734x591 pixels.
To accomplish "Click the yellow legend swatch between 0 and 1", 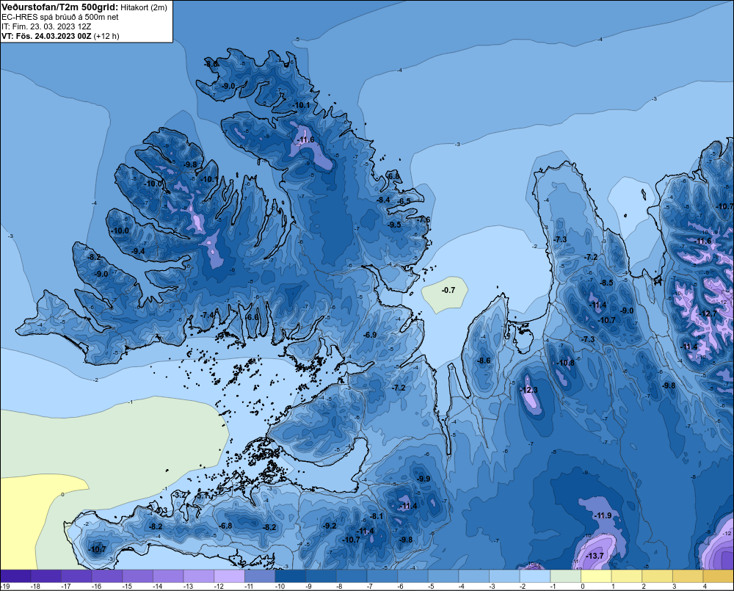I will click(596, 576).
